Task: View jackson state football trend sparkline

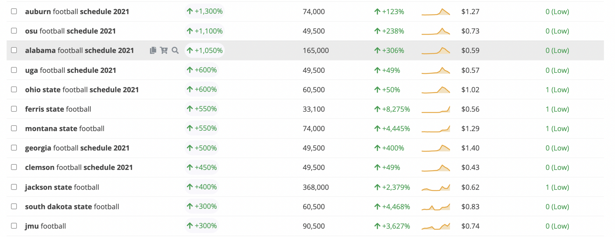Action: coord(436,187)
